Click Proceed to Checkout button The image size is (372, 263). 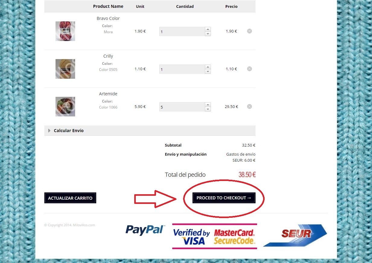click(x=224, y=198)
